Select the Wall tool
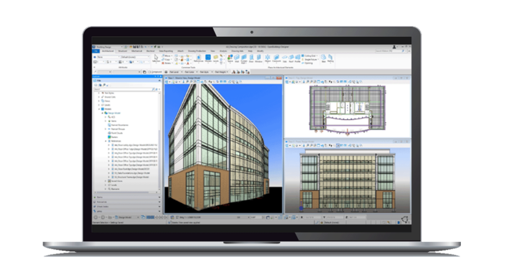This screenshot has width=505, height=260. point(237,58)
